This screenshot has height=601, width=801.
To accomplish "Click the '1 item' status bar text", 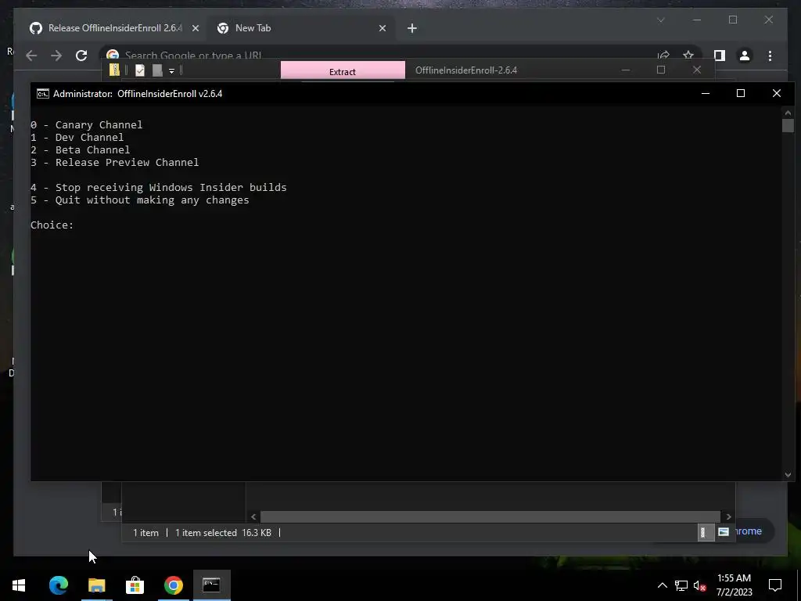I will pos(145,532).
